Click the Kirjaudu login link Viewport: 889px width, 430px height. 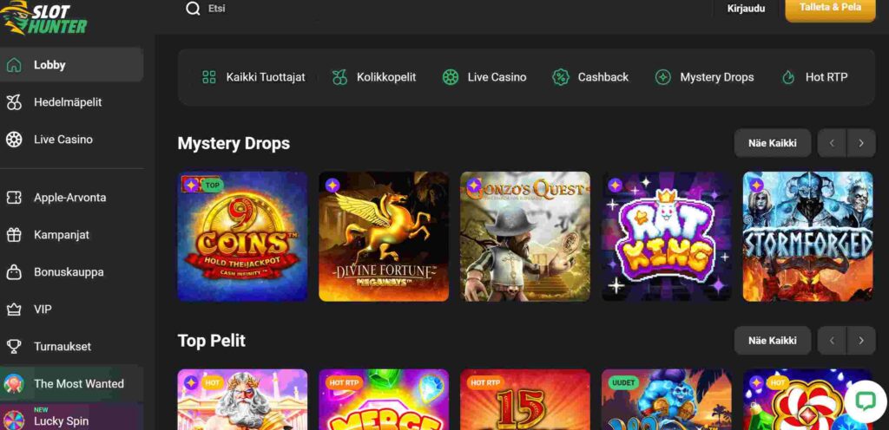(746, 9)
